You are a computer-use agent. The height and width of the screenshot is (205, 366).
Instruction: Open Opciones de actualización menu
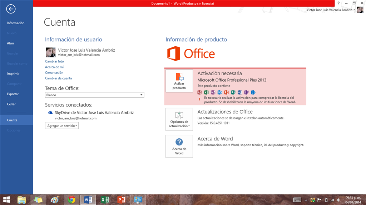point(179,119)
